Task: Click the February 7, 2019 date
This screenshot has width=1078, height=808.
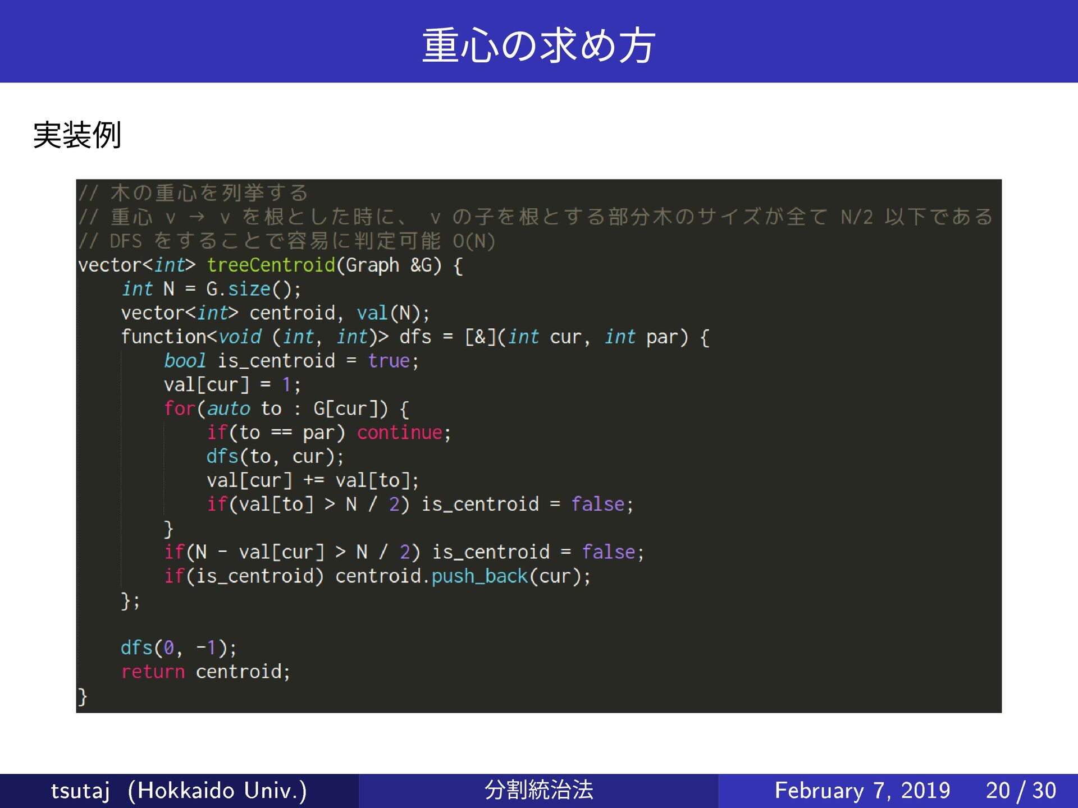Action: coord(862,790)
